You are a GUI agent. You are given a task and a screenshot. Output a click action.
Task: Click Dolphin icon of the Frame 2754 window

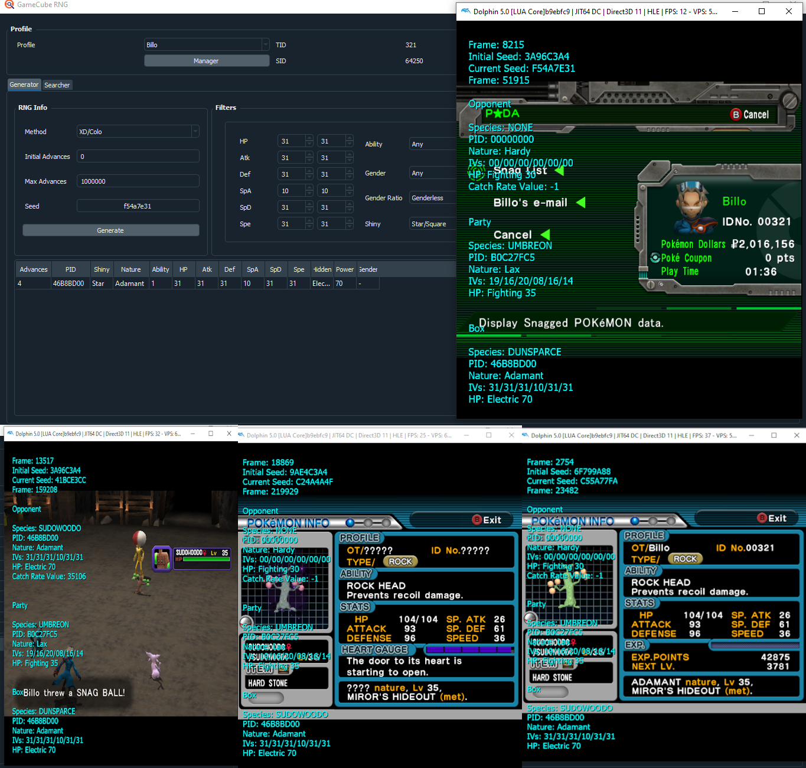(x=525, y=435)
